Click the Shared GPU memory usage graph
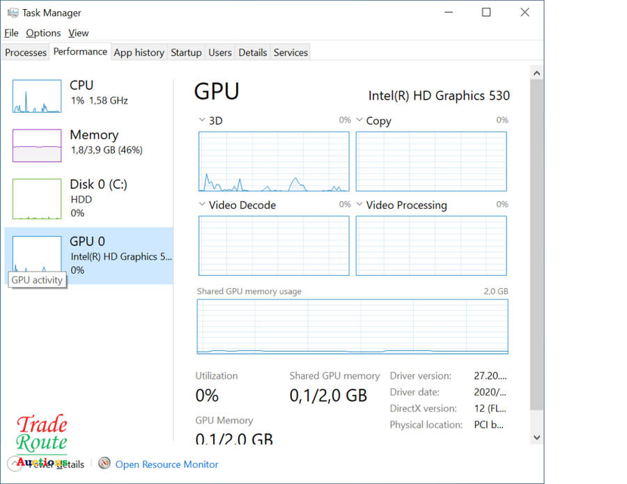Image resolution: width=627 pixels, height=484 pixels. [353, 327]
